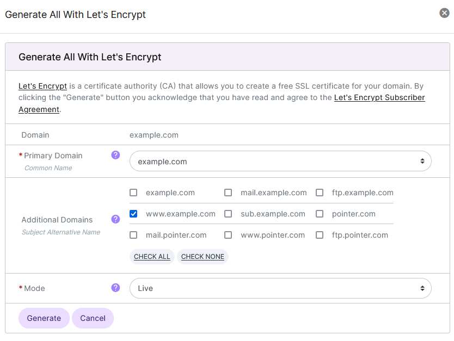The height and width of the screenshot is (341, 454).
Task: Open the Mode help icon
Action: point(115,288)
